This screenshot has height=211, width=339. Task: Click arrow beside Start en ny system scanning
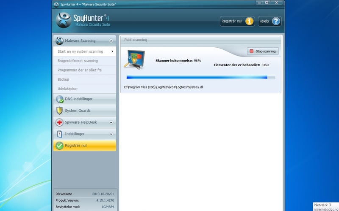click(112, 51)
